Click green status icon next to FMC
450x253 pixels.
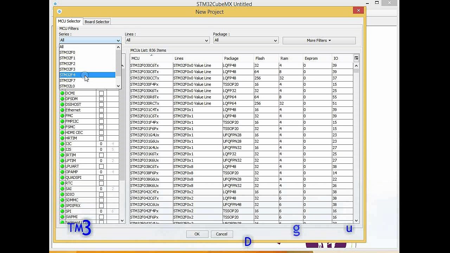click(62, 116)
